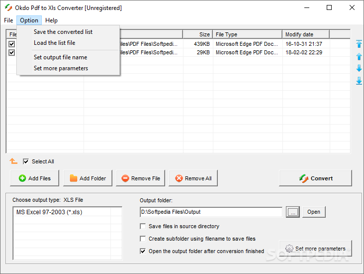The image size is (364, 274).
Task: Click the move-to-bottom arrow icon
Action: pyautogui.click(x=359, y=81)
